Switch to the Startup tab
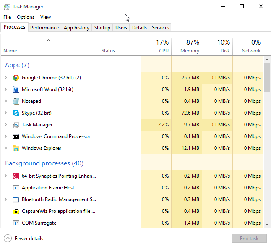The width and height of the screenshot is (271, 249). tap(102, 28)
